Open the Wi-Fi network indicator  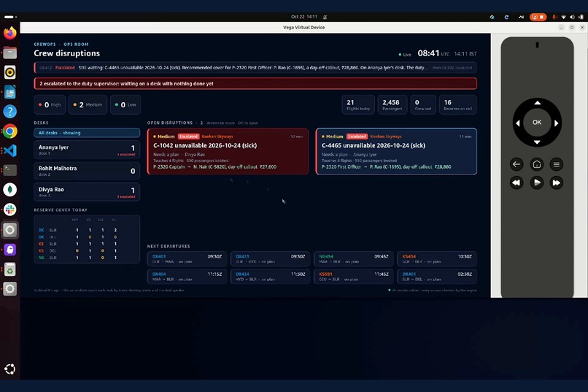563,17
